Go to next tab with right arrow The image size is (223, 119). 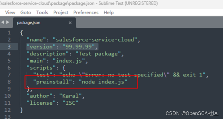(8, 22)
